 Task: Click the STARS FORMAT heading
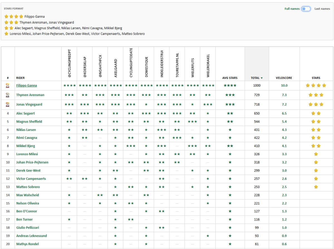14,9
